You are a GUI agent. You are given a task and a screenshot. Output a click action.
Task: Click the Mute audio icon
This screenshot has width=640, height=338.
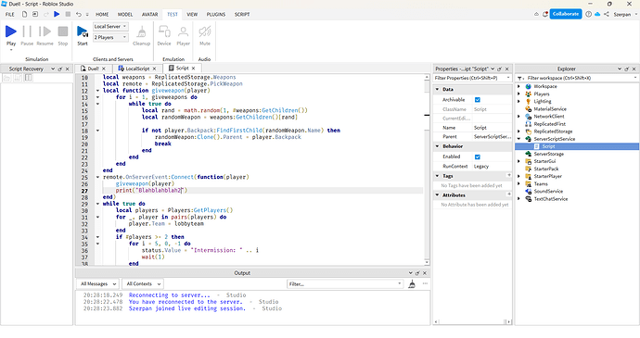[x=204, y=31]
